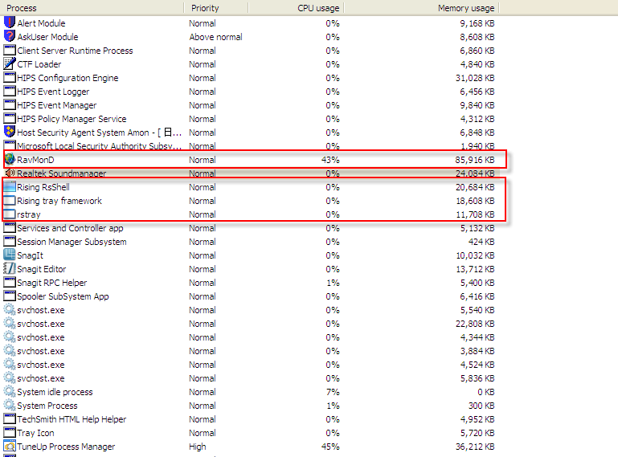Select the System Process name
Screen dimensions: 618x457
click(47, 406)
